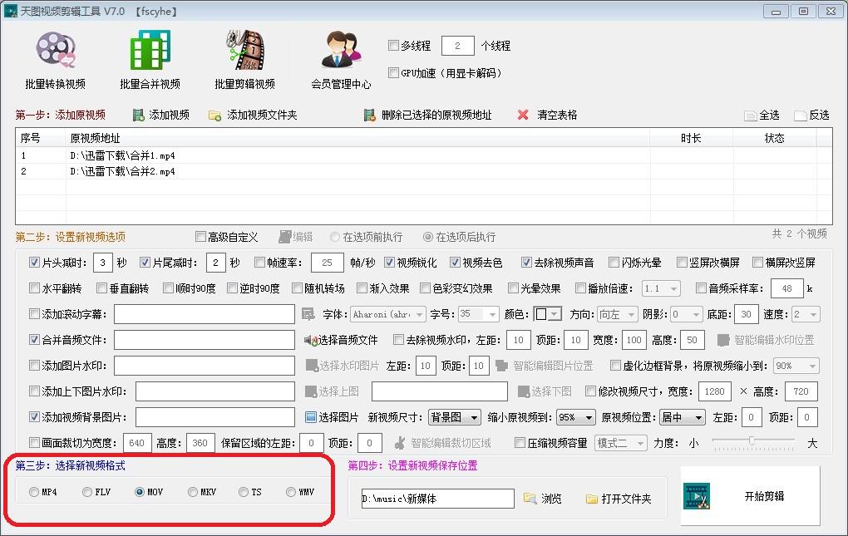
Task: Uncheck the 视频锐化 checkbox
Action: coord(389,263)
